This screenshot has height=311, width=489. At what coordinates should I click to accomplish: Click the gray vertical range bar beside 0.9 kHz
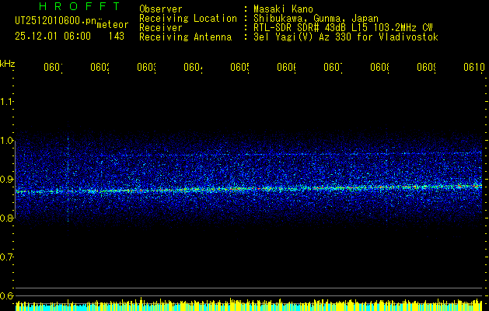pyautogui.click(x=15, y=180)
